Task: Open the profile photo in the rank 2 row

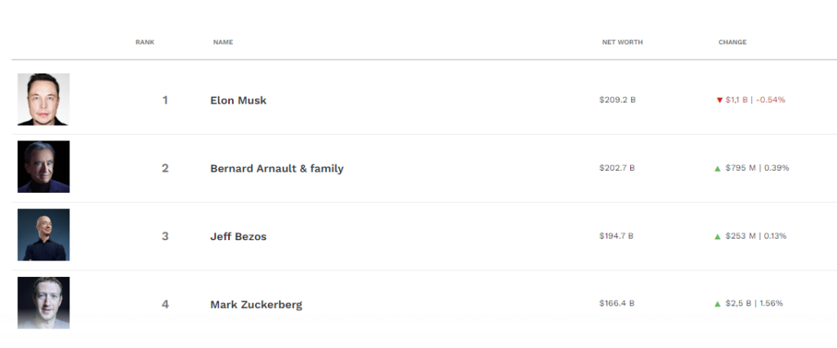Action: point(43,167)
